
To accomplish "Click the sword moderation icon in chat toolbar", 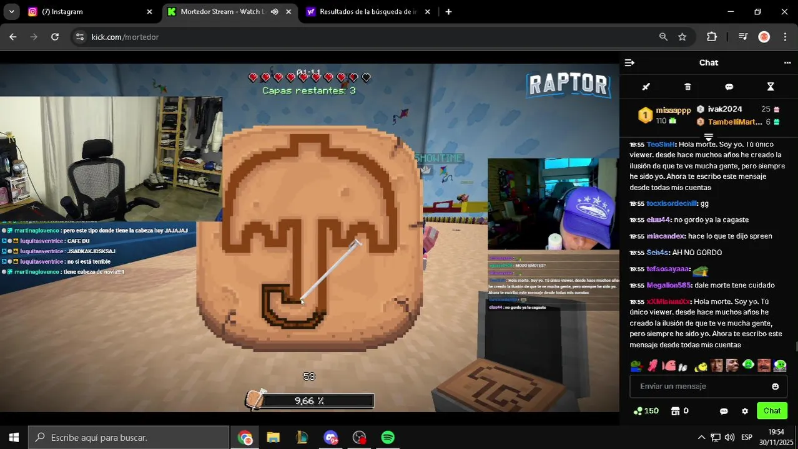I will coord(646,87).
